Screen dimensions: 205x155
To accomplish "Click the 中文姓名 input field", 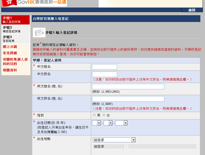I will (x=105, y=66).
